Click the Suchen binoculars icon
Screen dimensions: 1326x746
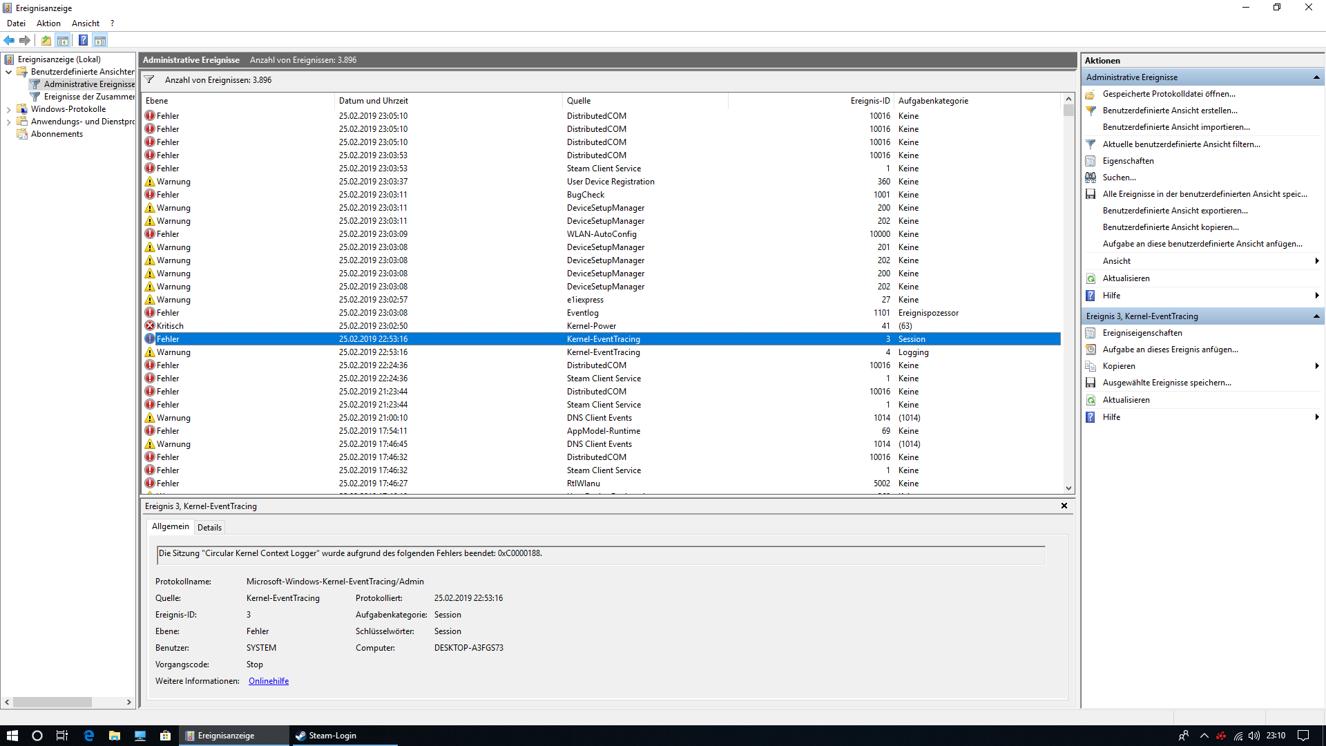click(x=1090, y=178)
